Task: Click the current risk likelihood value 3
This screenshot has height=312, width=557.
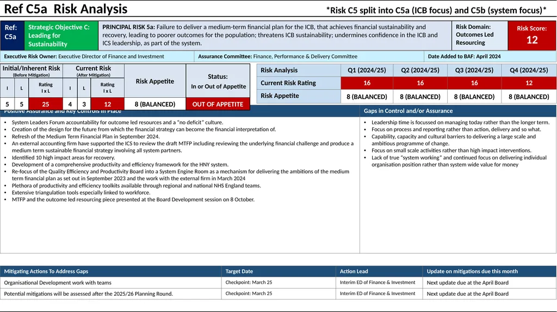Action: click(84, 104)
